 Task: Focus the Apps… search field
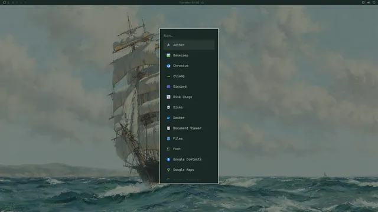[189, 35]
